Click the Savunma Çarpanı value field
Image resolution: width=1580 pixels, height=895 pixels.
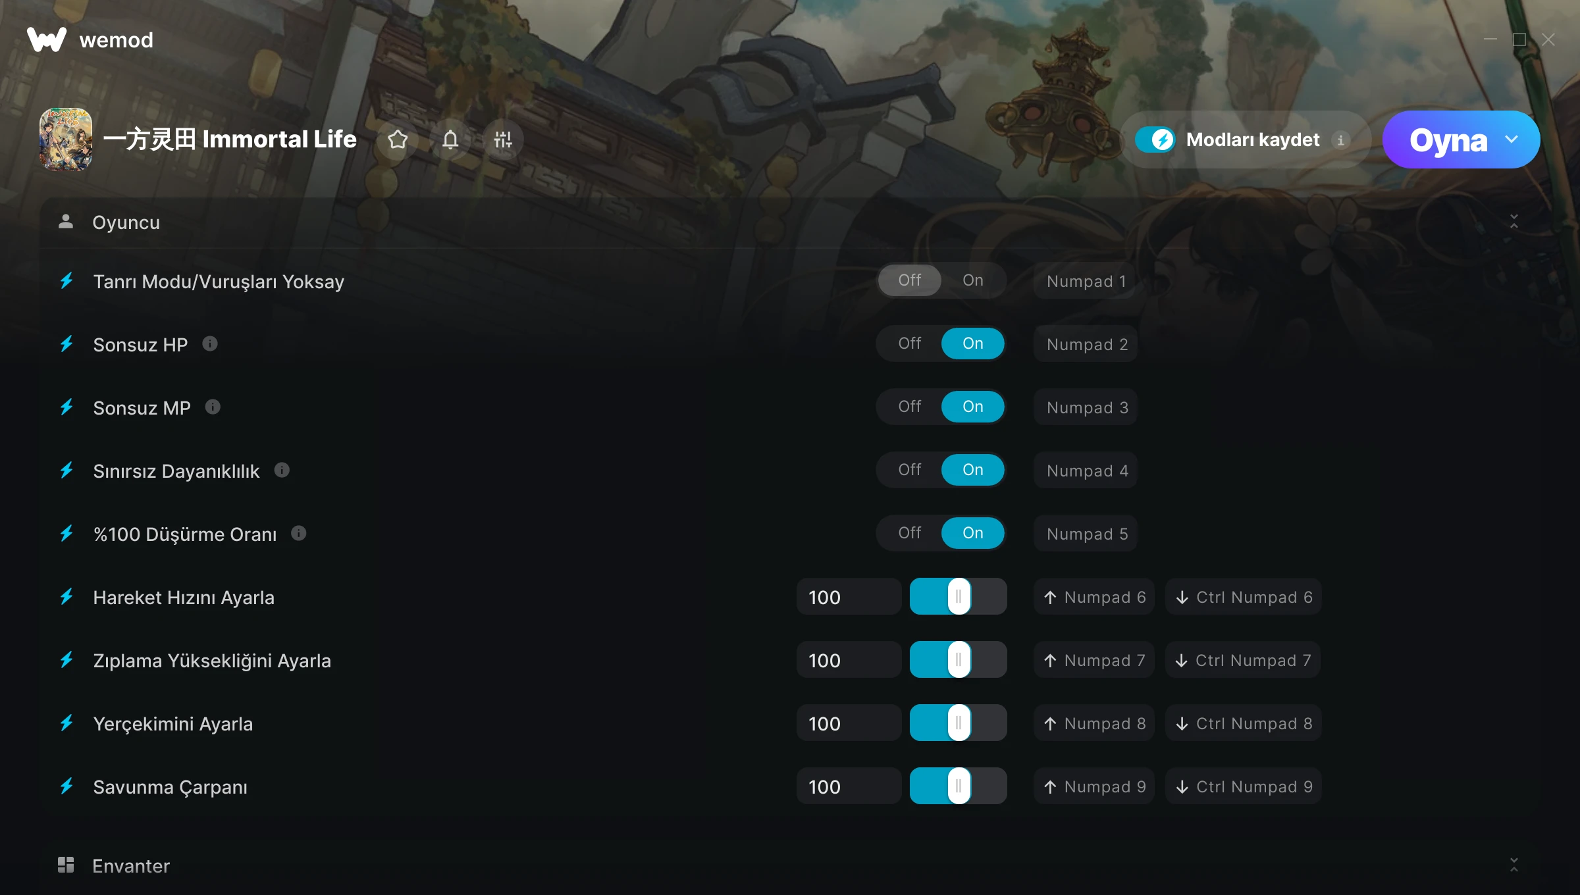pos(849,786)
